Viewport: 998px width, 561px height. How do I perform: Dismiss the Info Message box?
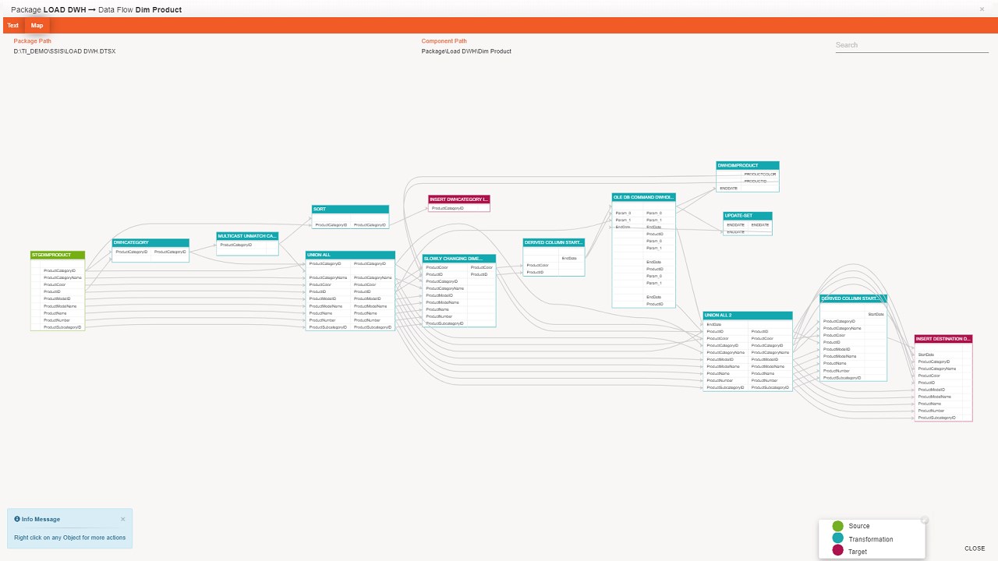(122, 519)
